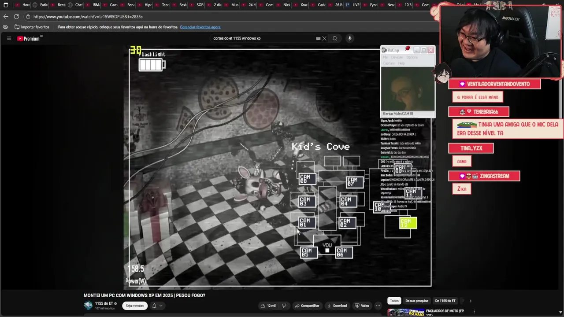This screenshot has width=564, height=317.
Task: Switch to the Caos browser tab
Action: click(x=111, y=5)
